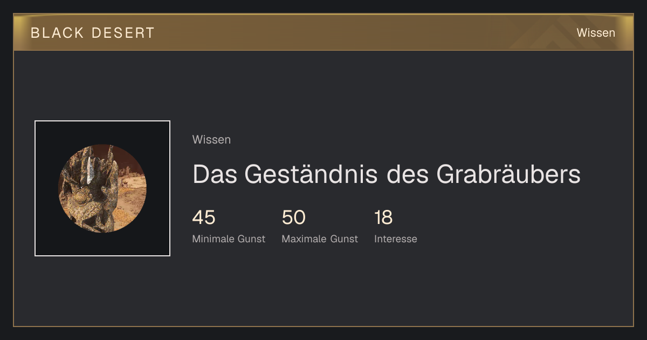The image size is (647, 340).
Task: Select the interest value 18
Action: [383, 218]
